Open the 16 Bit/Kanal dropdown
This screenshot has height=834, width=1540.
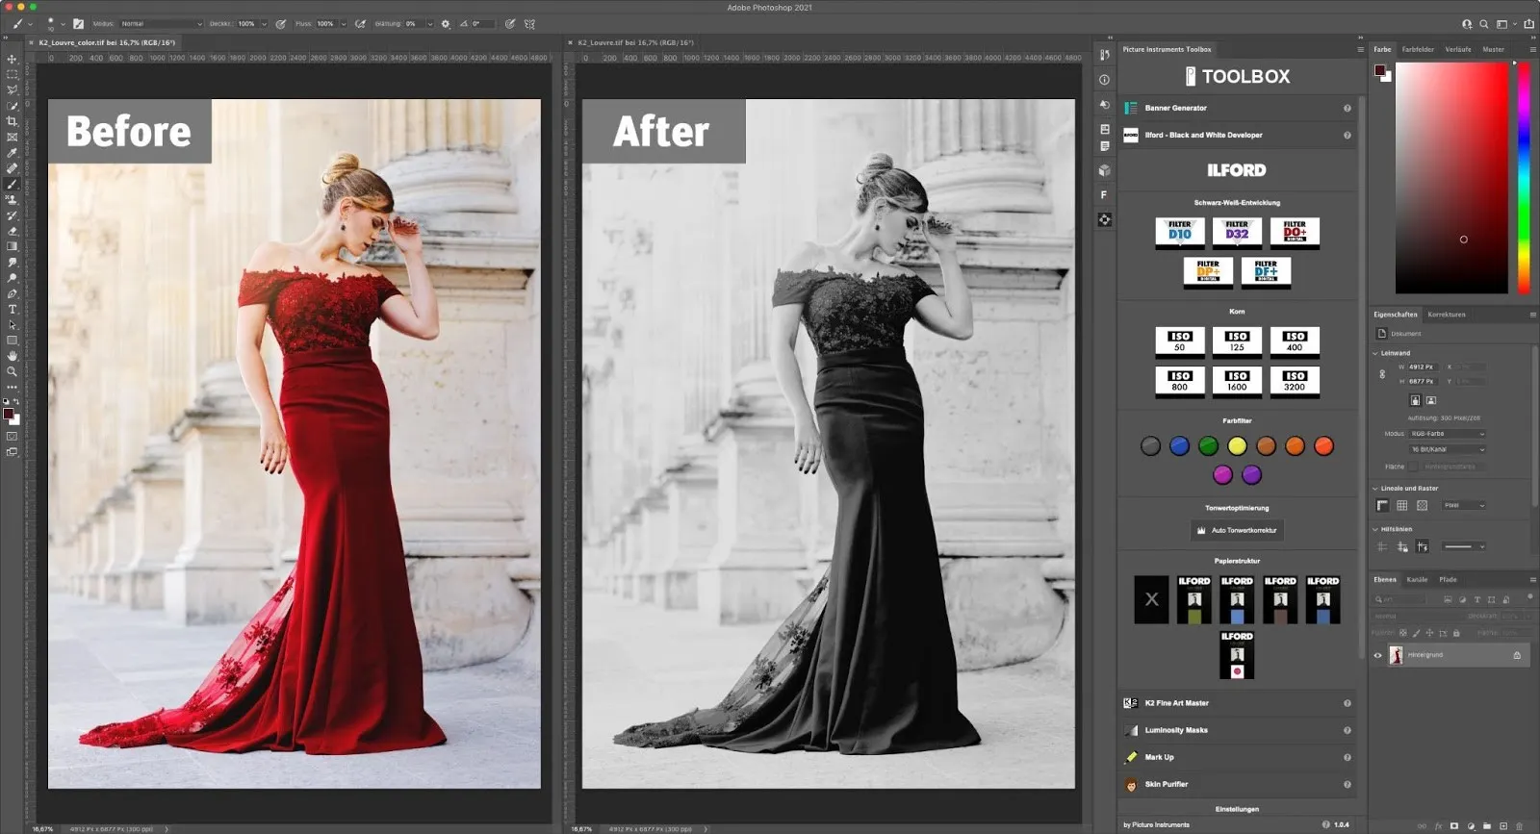(1448, 449)
